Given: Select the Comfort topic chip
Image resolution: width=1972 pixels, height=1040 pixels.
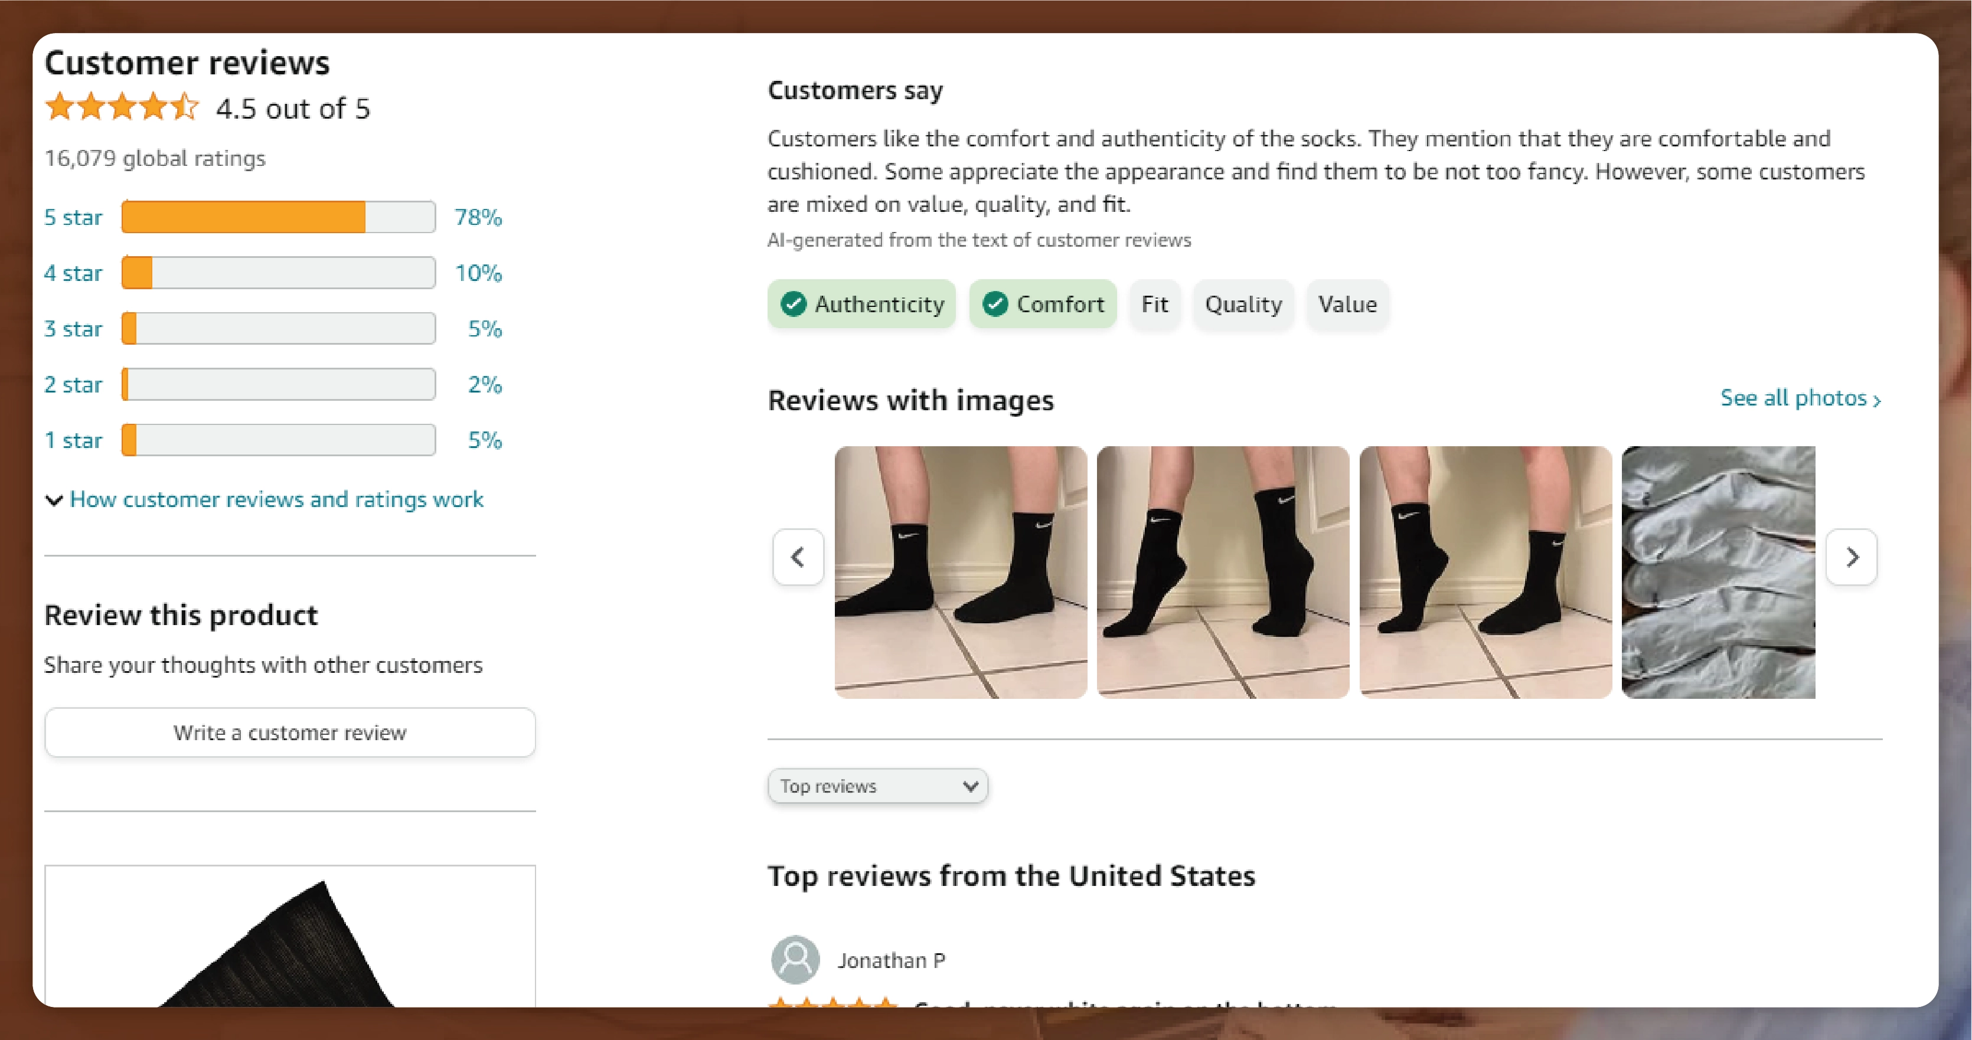Looking at the screenshot, I should tap(1043, 304).
